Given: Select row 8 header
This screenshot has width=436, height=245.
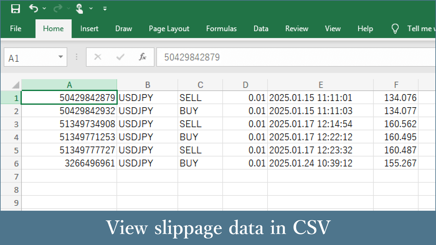Looking at the screenshot, I should point(11,190).
